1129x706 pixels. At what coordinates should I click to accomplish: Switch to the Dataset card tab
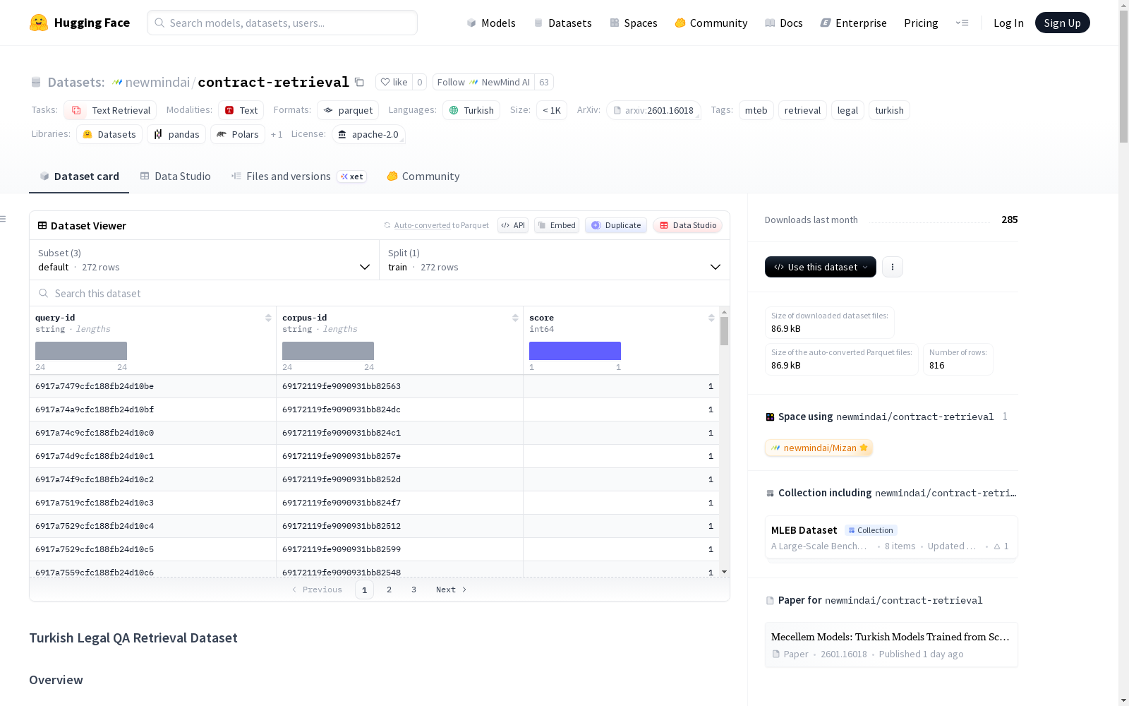(79, 176)
